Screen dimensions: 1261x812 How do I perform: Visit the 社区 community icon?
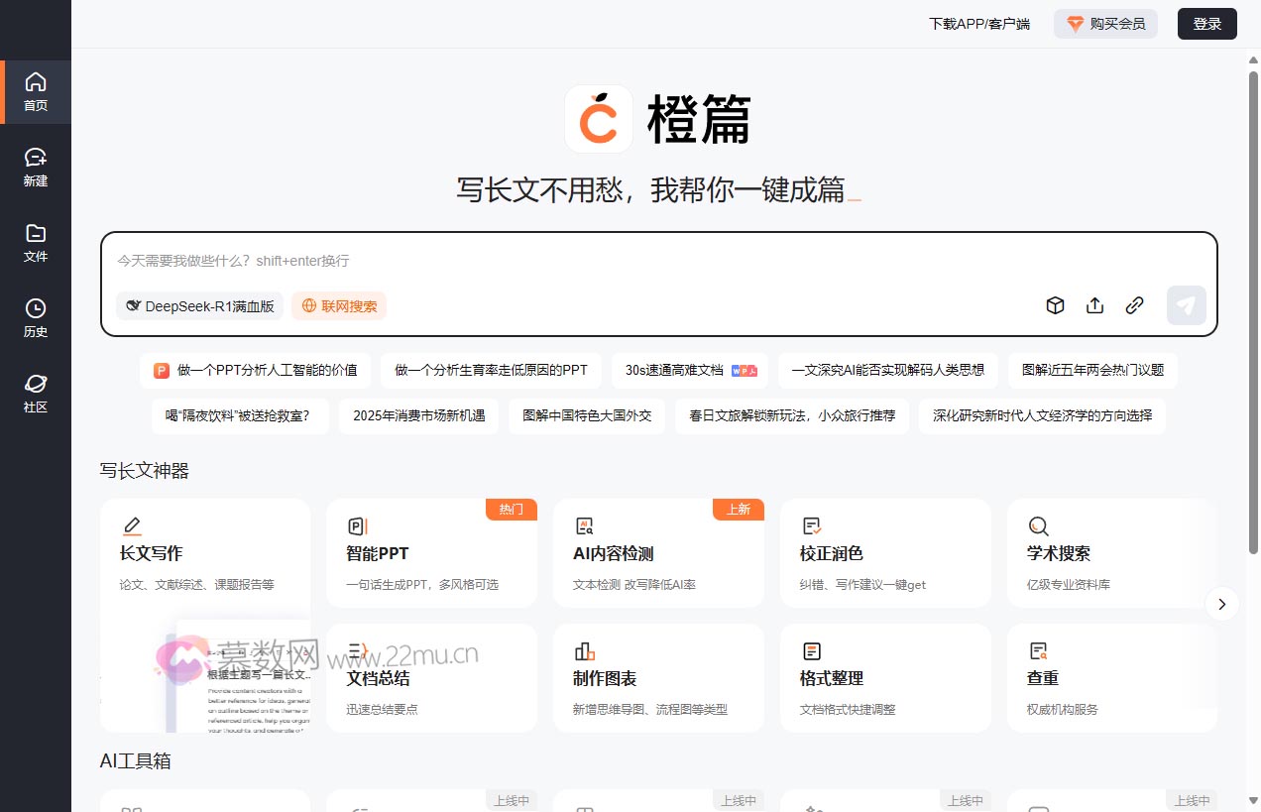click(x=36, y=392)
